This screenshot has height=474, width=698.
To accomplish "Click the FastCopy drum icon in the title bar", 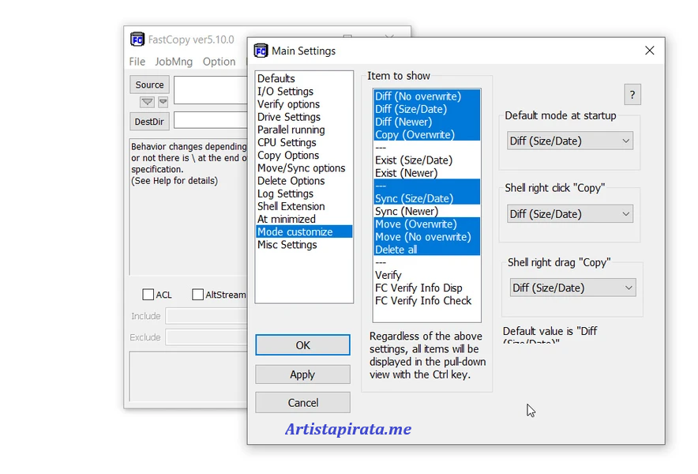I will [x=137, y=38].
